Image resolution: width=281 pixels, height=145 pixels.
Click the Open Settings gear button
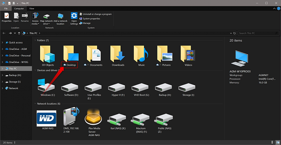(74, 19)
